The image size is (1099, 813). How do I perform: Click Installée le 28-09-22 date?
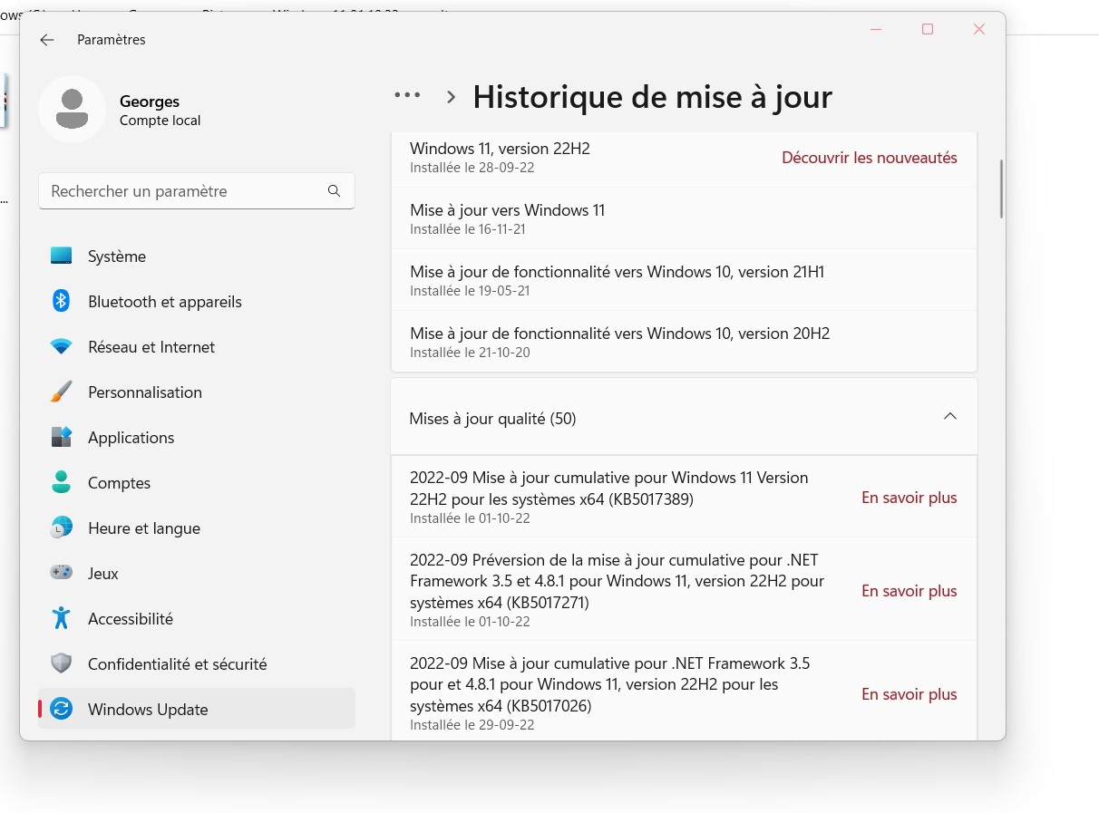472,168
